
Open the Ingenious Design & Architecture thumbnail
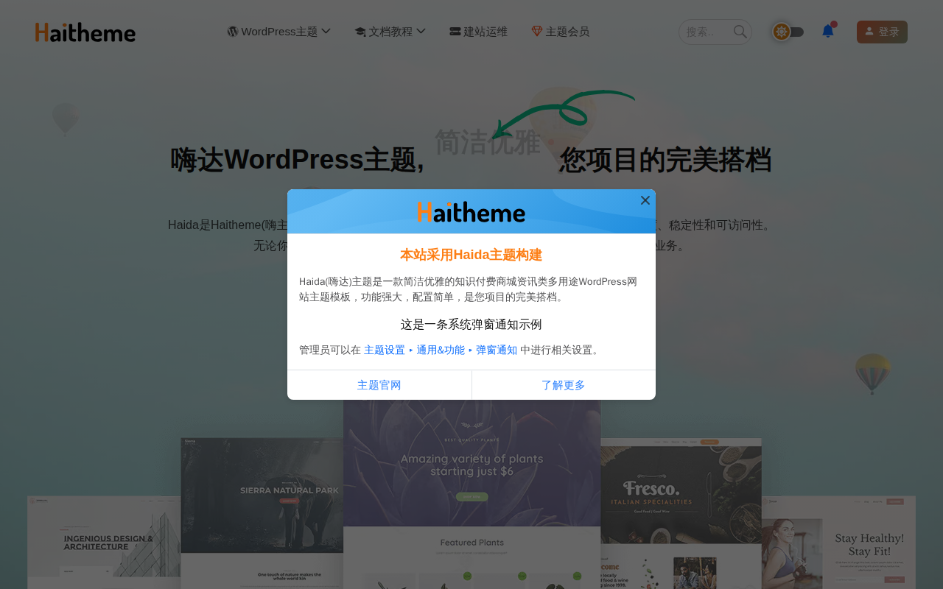coord(104,542)
